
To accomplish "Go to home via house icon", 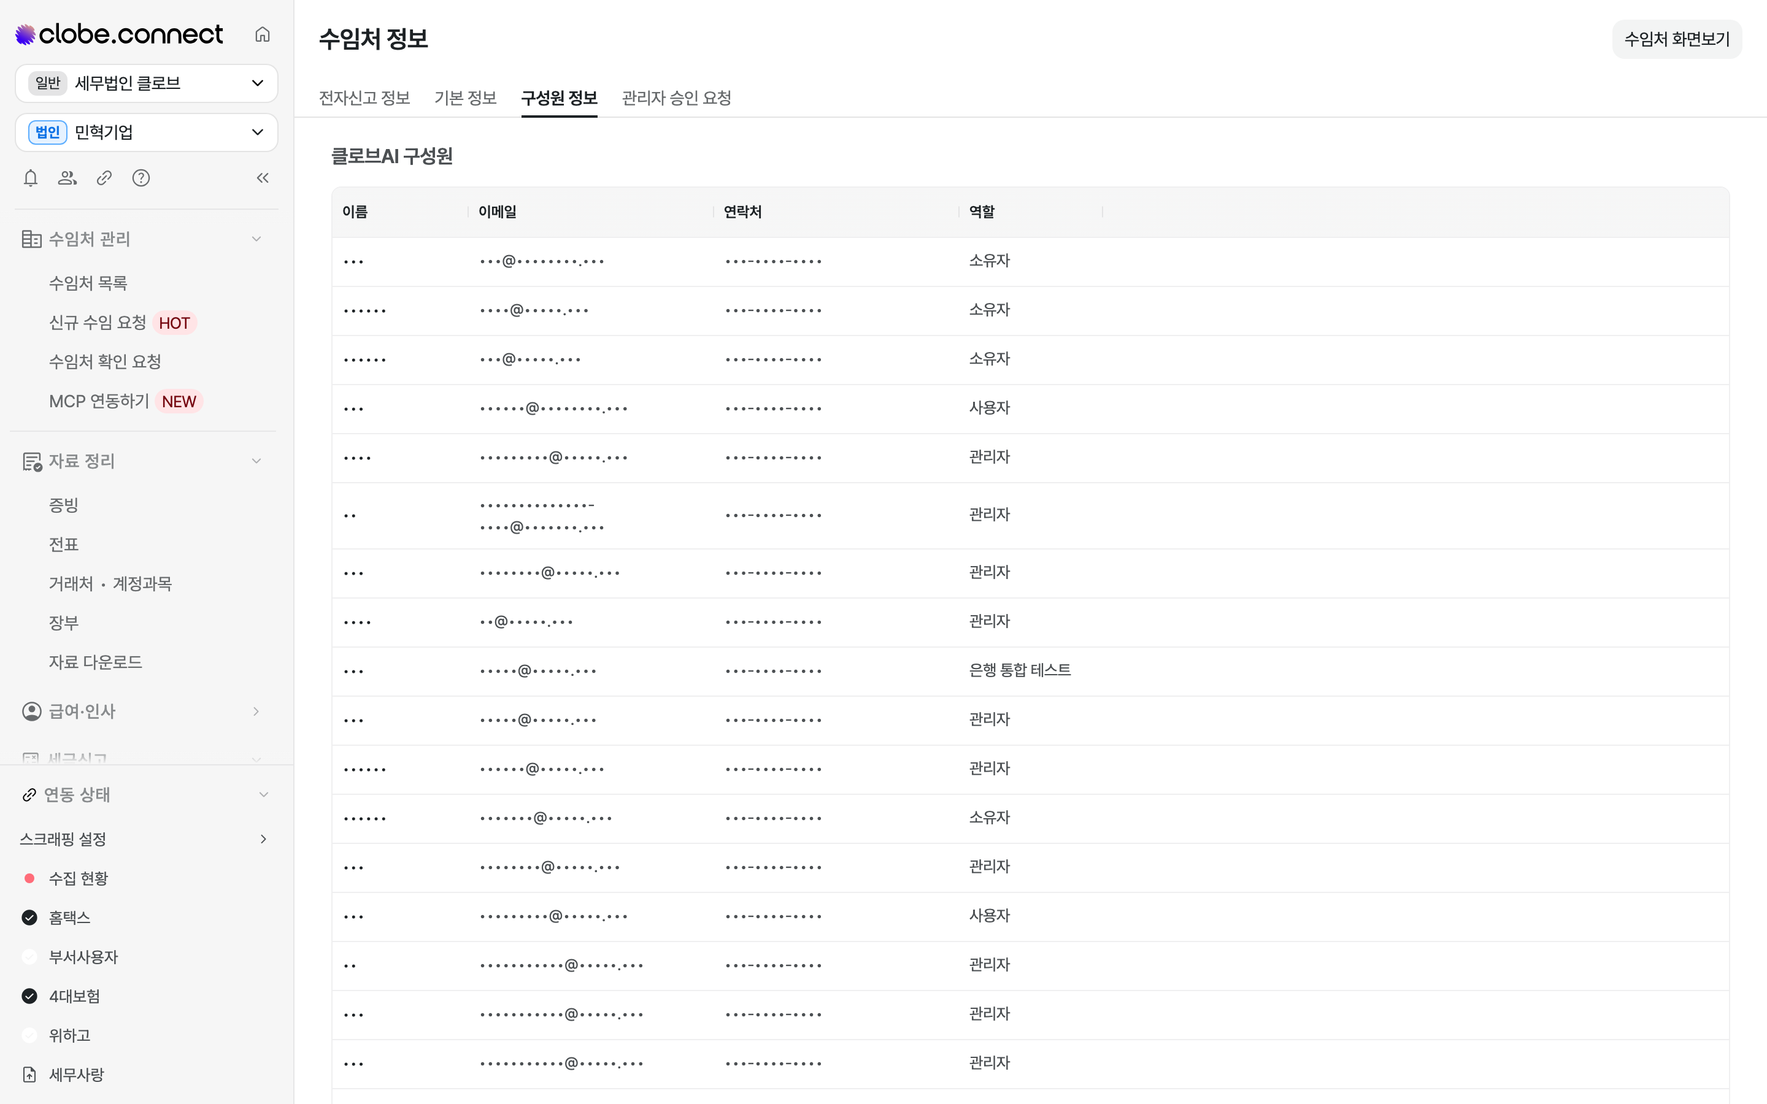I will pyautogui.click(x=262, y=34).
